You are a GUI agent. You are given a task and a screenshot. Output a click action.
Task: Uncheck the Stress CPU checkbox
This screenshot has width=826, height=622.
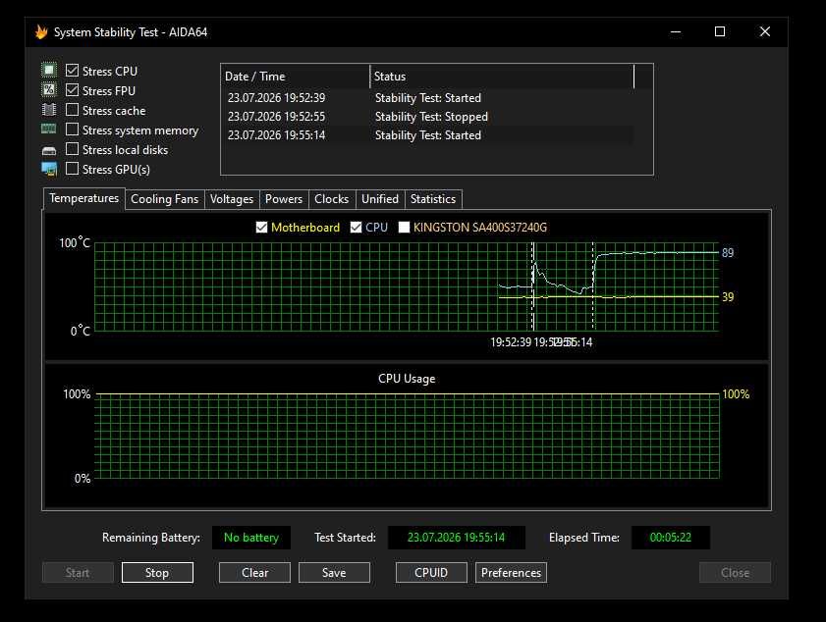[72, 71]
